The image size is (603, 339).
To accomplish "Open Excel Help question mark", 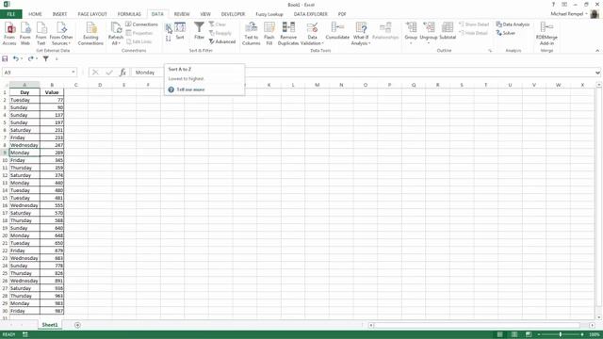I will pyautogui.click(x=553, y=5).
